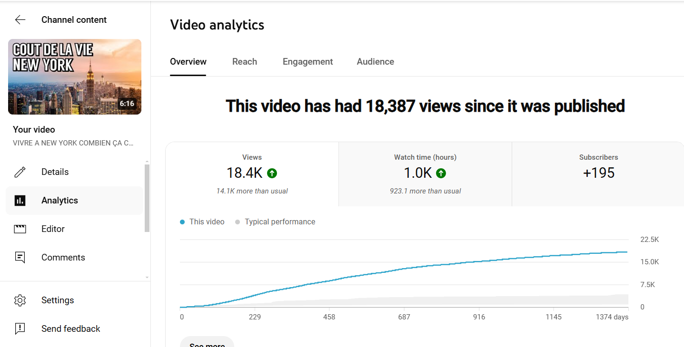Open the New York video thumbnail
Image resolution: width=684 pixels, height=347 pixels.
(x=75, y=77)
